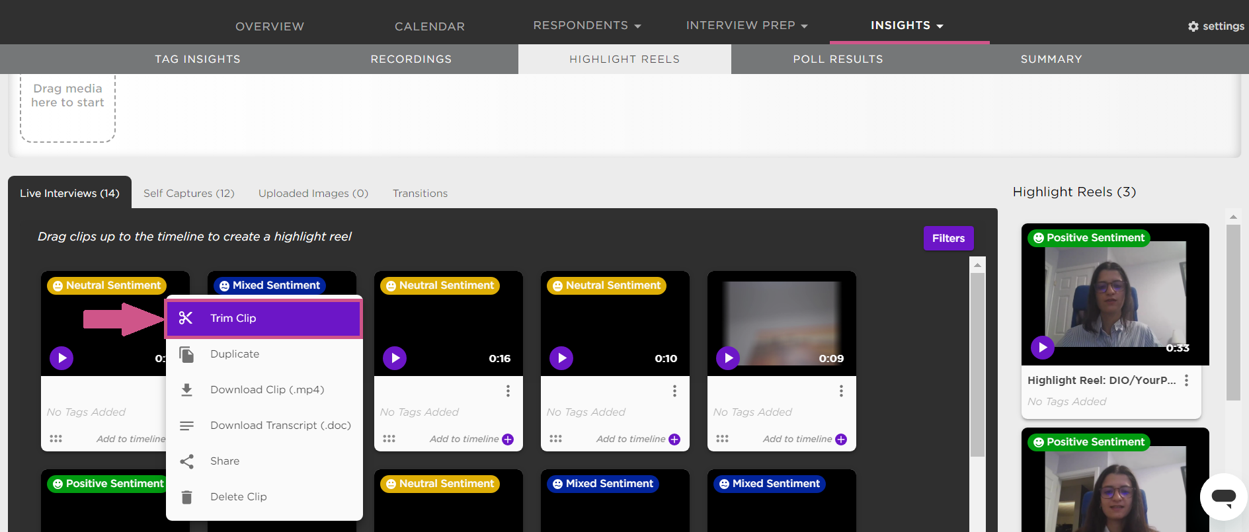1249x532 pixels.
Task: Click drag-handle dots on 0:09 clip card
Action: (722, 439)
